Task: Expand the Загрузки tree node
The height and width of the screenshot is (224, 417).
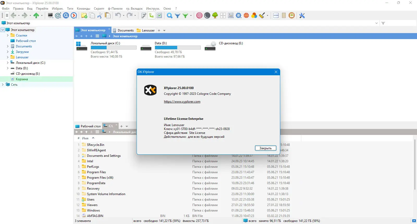Action: [8, 52]
